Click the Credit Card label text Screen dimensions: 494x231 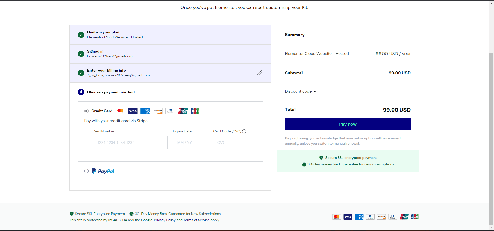(x=102, y=111)
